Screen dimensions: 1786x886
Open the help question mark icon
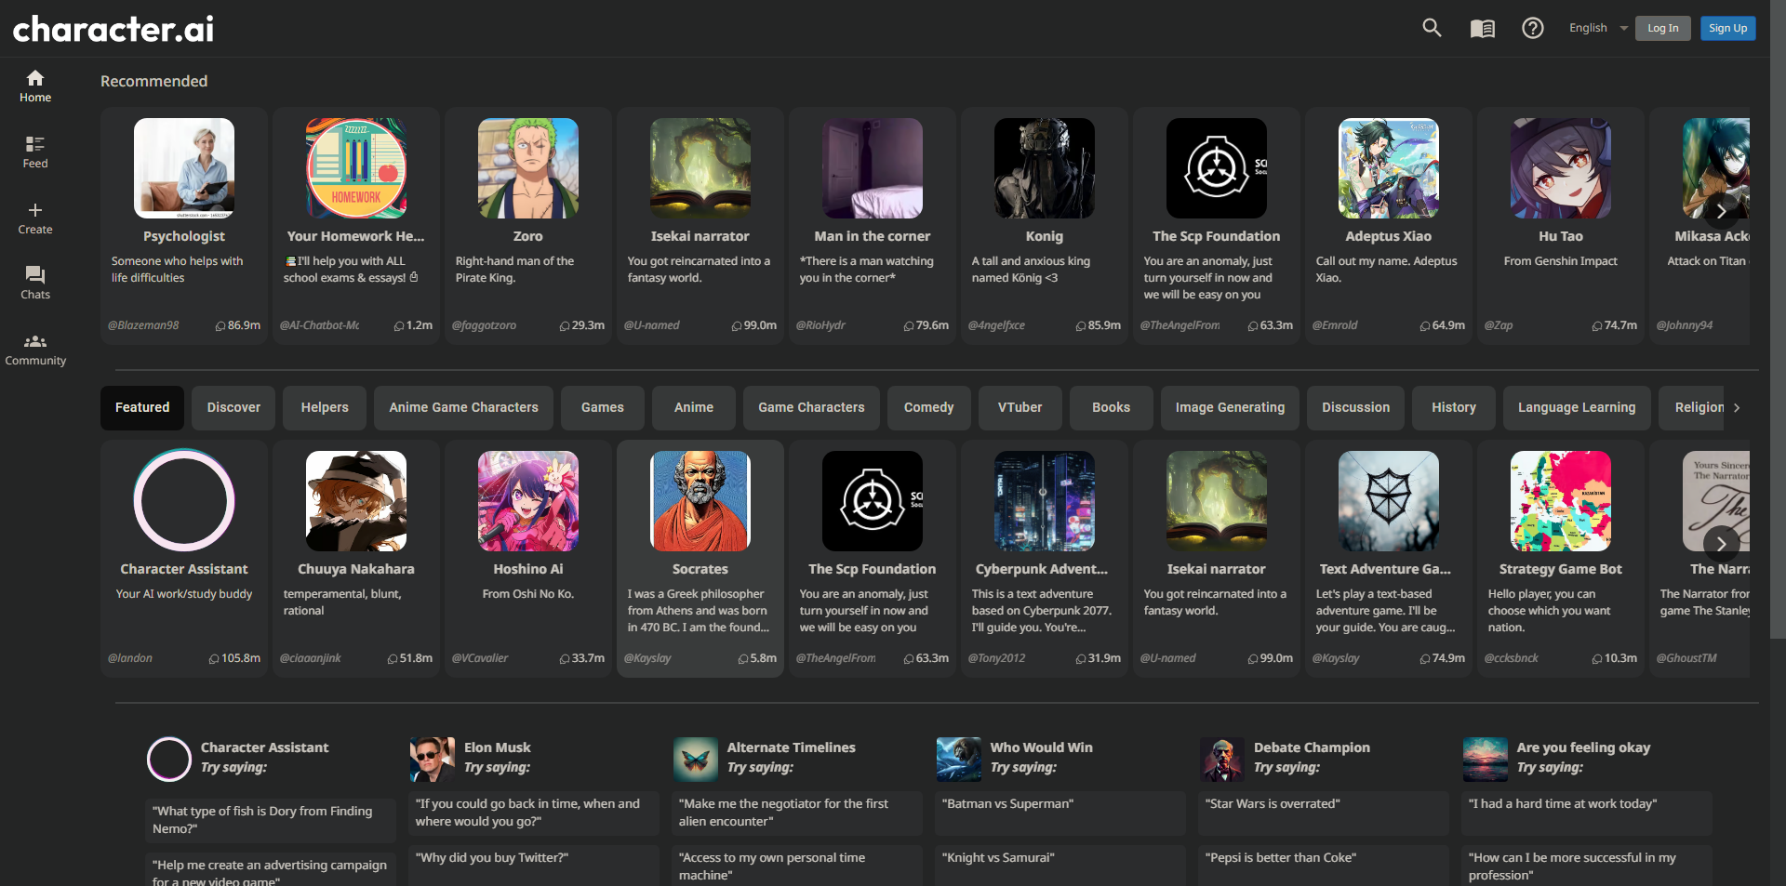point(1533,29)
